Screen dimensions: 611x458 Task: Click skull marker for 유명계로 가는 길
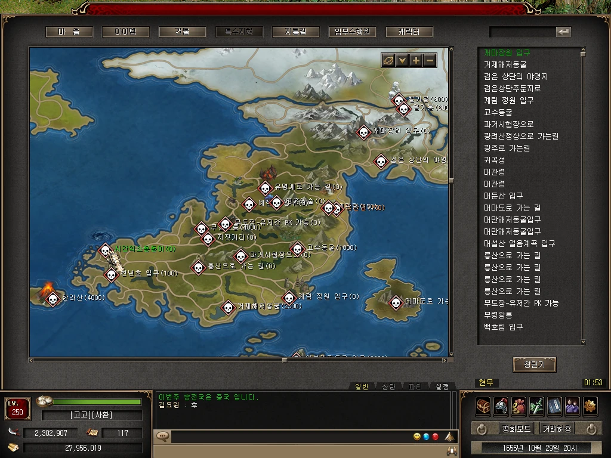tap(265, 188)
